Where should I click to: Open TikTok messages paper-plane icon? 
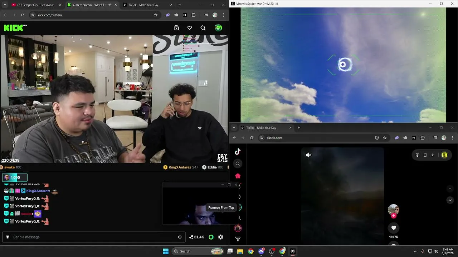pyautogui.click(x=238, y=239)
